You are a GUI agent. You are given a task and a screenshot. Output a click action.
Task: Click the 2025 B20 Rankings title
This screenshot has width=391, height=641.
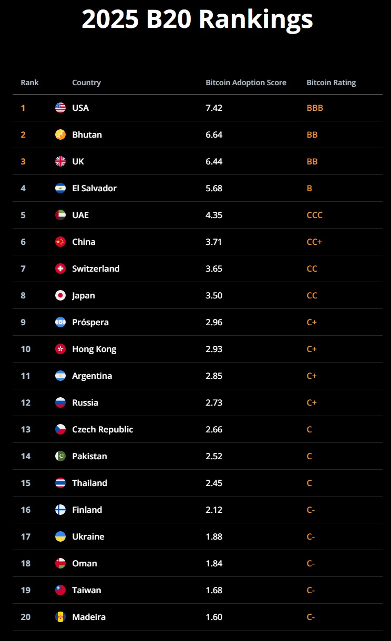[198, 19]
